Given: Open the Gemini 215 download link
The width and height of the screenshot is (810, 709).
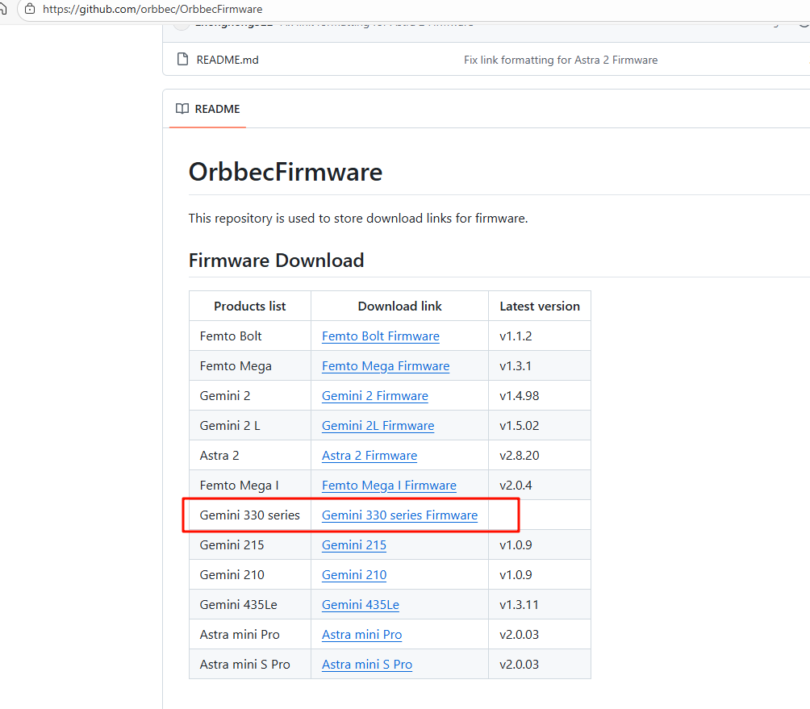Looking at the screenshot, I should coord(353,545).
